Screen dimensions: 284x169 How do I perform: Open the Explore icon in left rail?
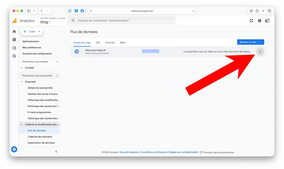(14, 48)
